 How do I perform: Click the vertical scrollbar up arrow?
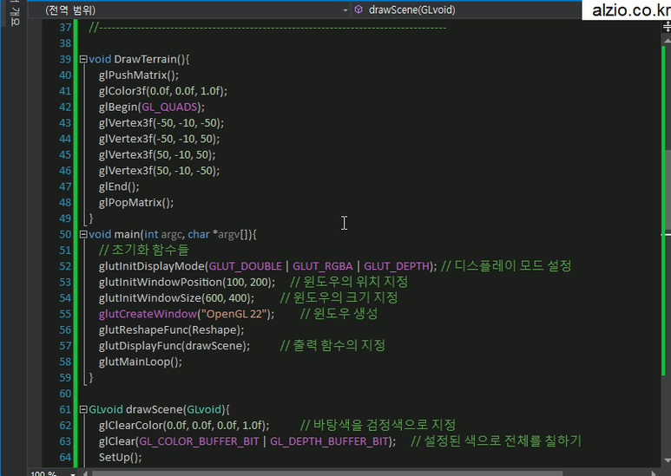pyautogui.click(x=667, y=41)
